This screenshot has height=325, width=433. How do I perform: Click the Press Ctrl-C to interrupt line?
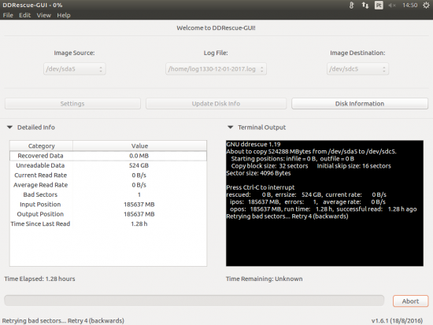[261, 187]
